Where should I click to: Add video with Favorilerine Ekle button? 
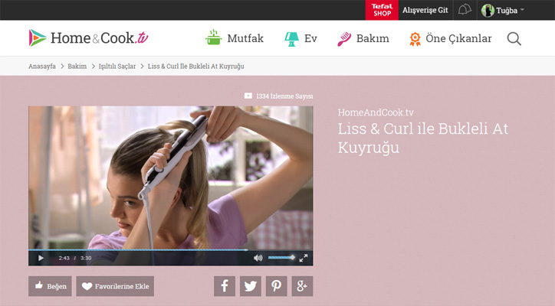115,286
